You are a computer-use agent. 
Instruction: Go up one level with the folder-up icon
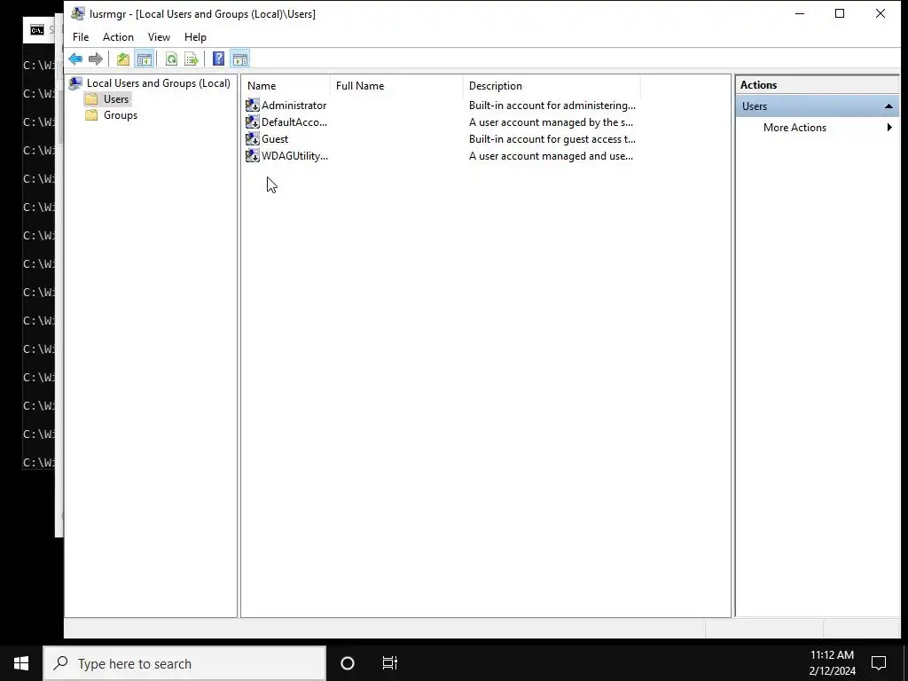click(x=122, y=59)
